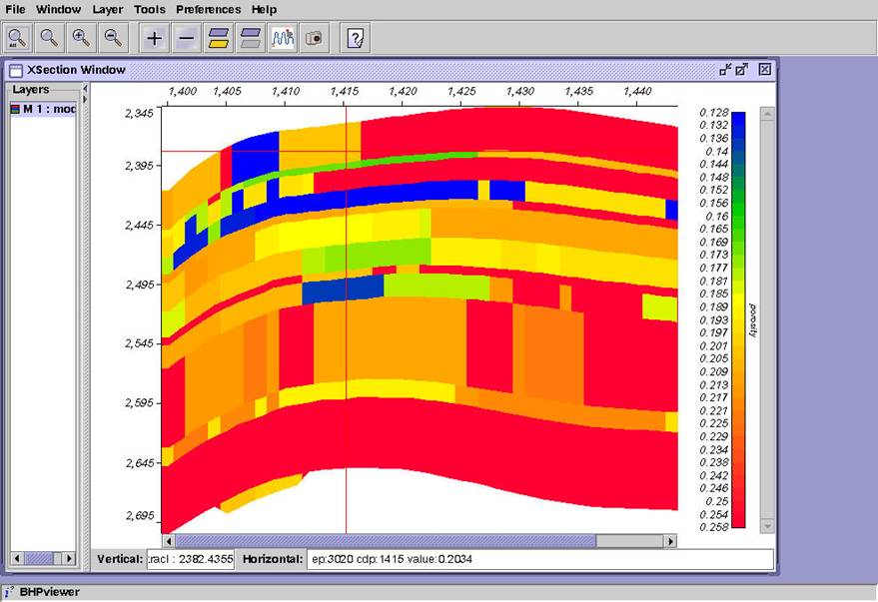
Task: Click the Layers panel heading
Action: (31, 90)
